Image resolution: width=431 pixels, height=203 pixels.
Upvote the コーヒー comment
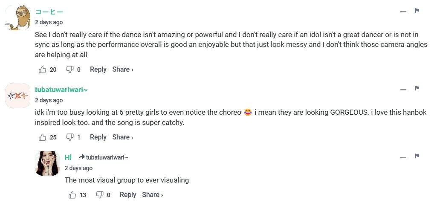pos(43,70)
